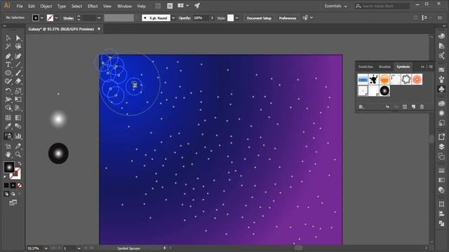The height and width of the screenshot is (252, 449).
Task: Open the Effect menu
Action: point(93,6)
